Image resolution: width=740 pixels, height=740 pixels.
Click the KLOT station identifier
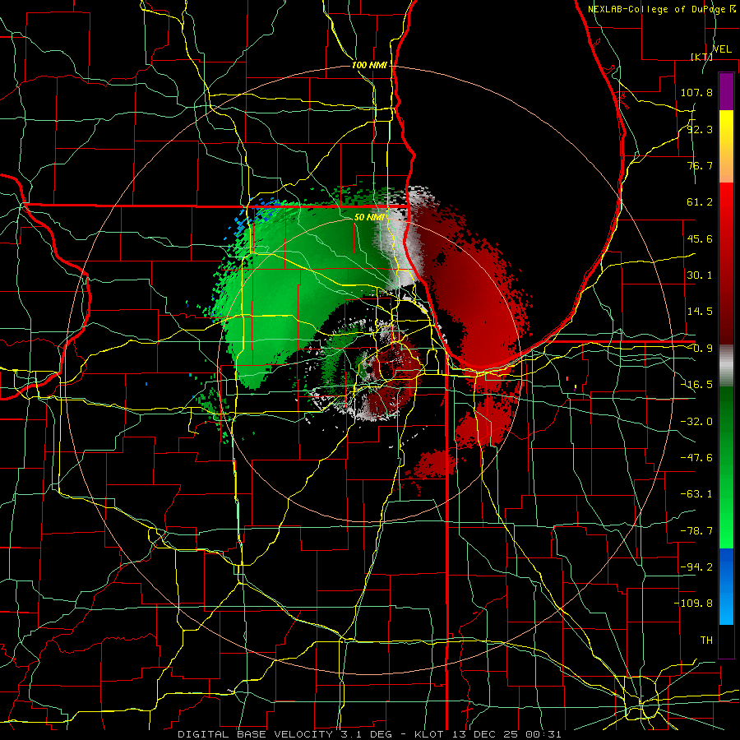[x=429, y=734]
